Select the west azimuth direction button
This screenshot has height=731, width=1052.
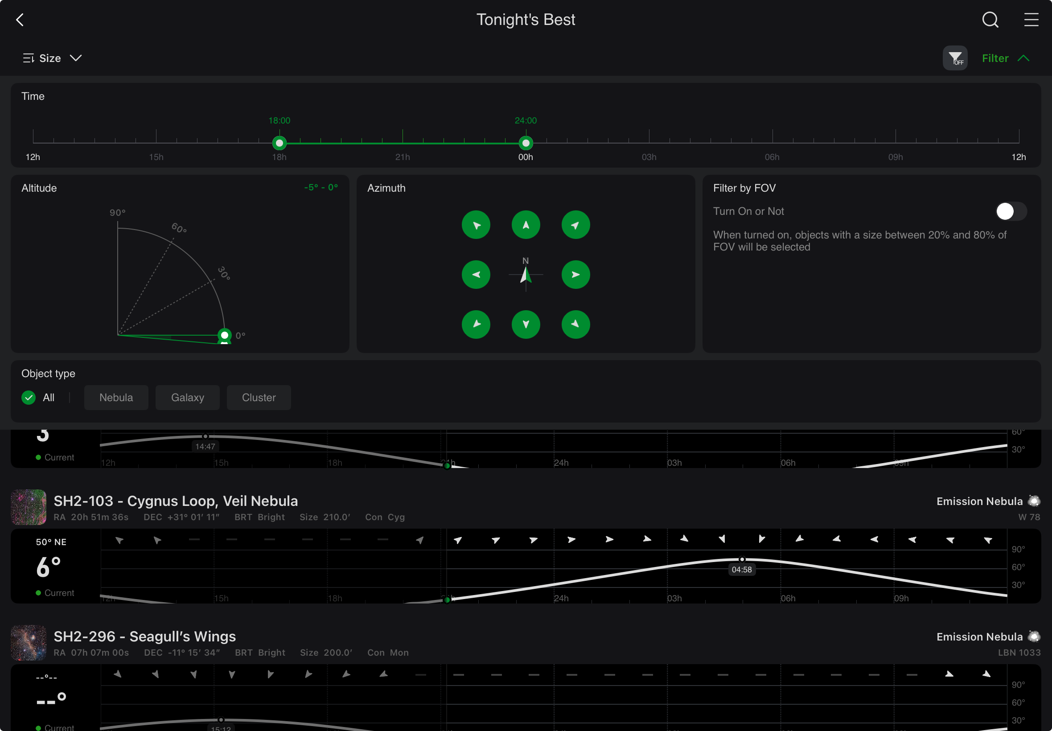476,275
